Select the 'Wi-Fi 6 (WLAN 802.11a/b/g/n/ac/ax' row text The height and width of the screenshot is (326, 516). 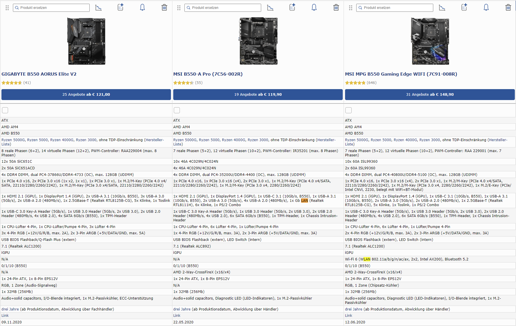coord(407,259)
